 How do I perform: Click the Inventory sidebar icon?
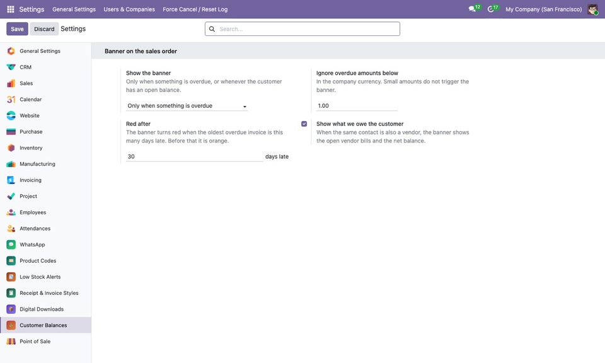pyautogui.click(x=11, y=147)
